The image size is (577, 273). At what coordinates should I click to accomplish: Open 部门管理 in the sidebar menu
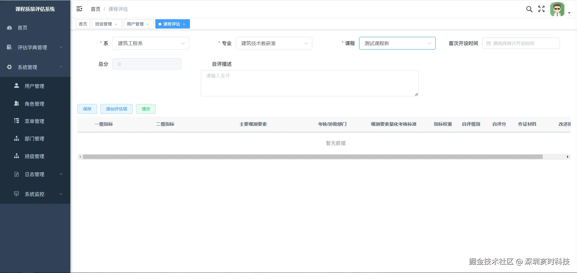coord(35,139)
